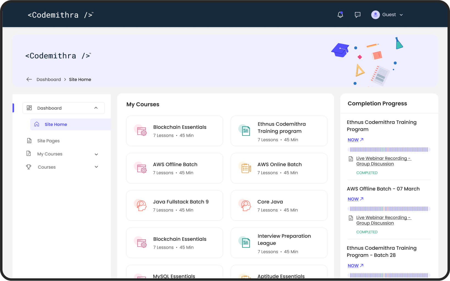
Task: Click Training Program - Batch 28 progress bar
Action: tap(389, 275)
